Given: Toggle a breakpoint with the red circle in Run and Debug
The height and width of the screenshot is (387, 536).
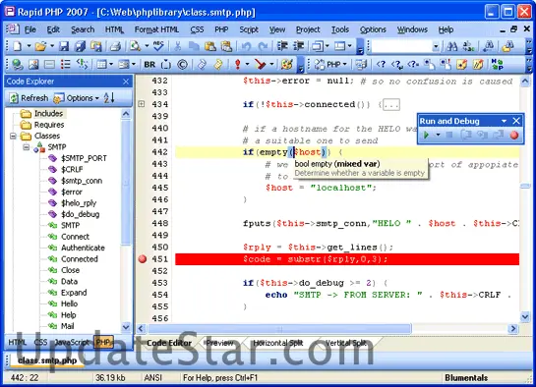Looking at the screenshot, I should [514, 136].
